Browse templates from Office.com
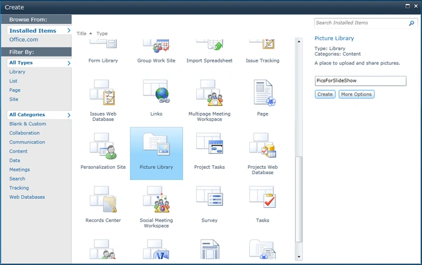This screenshot has height=265, width=422. (23, 40)
